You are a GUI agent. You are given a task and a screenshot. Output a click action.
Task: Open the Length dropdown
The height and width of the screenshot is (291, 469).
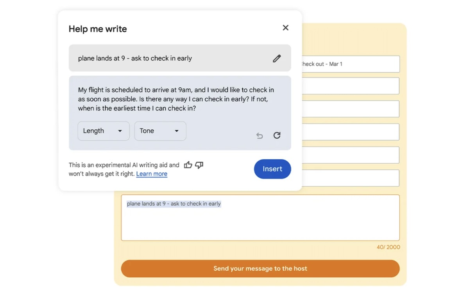pyautogui.click(x=103, y=131)
